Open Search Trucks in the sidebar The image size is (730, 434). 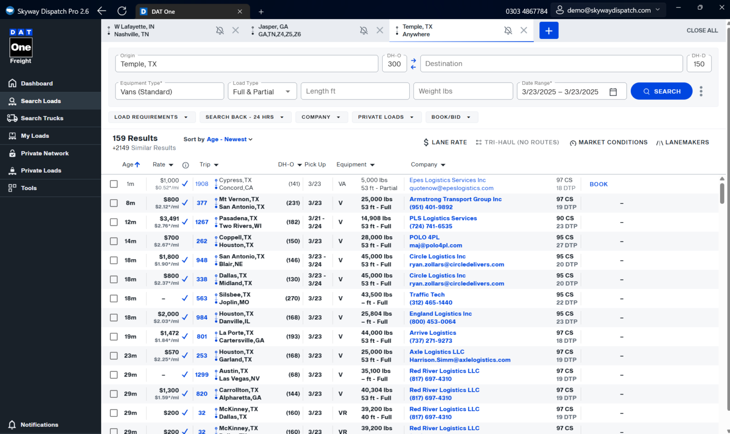(42, 118)
